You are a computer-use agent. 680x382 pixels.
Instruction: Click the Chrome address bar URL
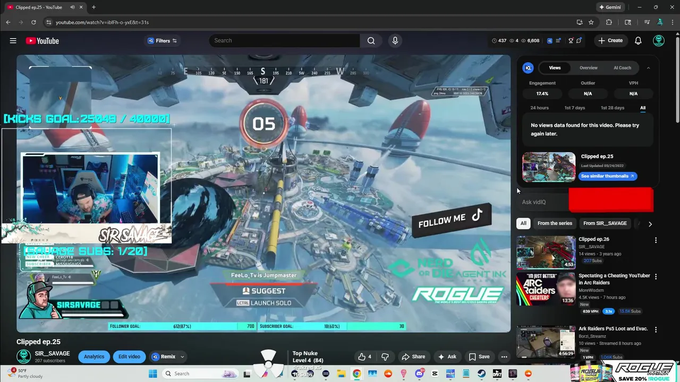[103, 22]
